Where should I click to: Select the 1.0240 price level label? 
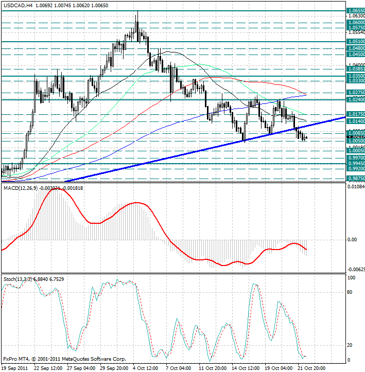356,100
